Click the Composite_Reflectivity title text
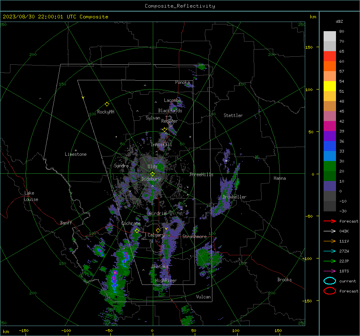Viewport: 360px width, 336px height. click(180, 6)
